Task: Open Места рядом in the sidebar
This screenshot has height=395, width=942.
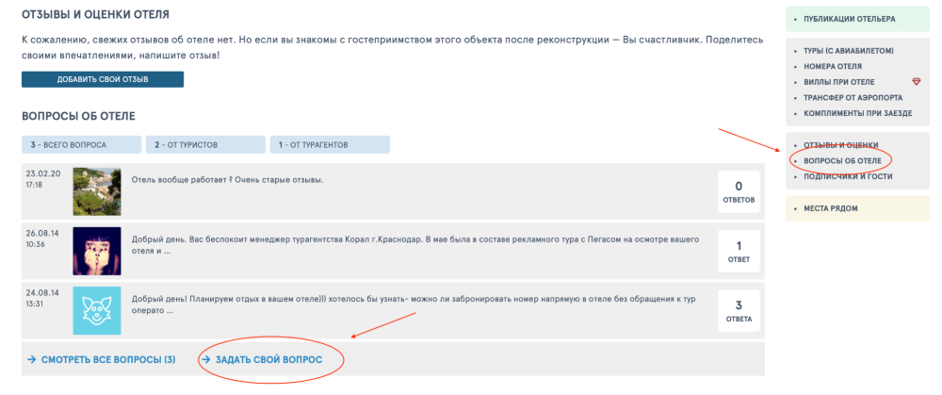Action: (x=830, y=208)
